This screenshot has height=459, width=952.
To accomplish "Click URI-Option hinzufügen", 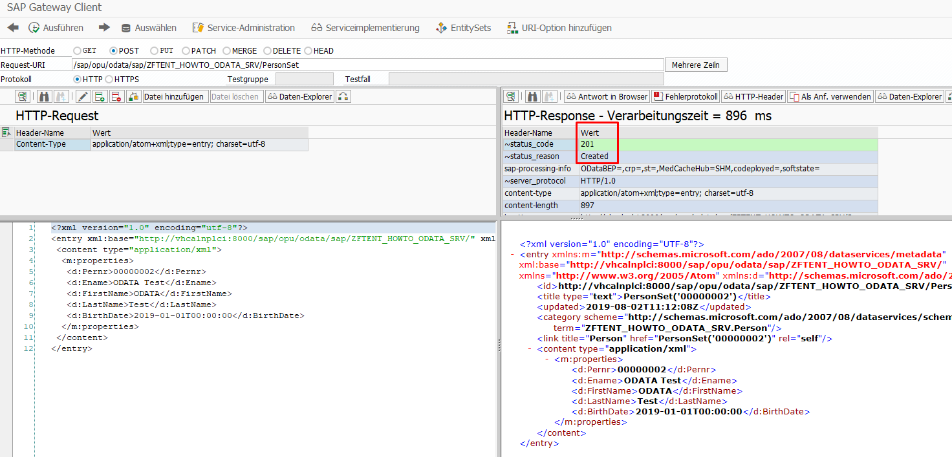I will pos(559,28).
